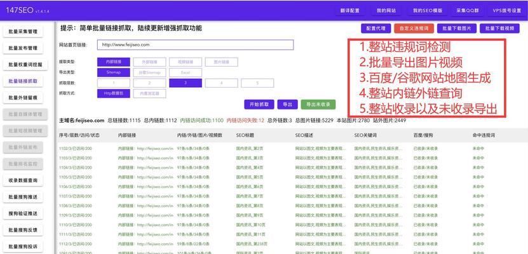Set the export type to Sitemap

click(114, 72)
